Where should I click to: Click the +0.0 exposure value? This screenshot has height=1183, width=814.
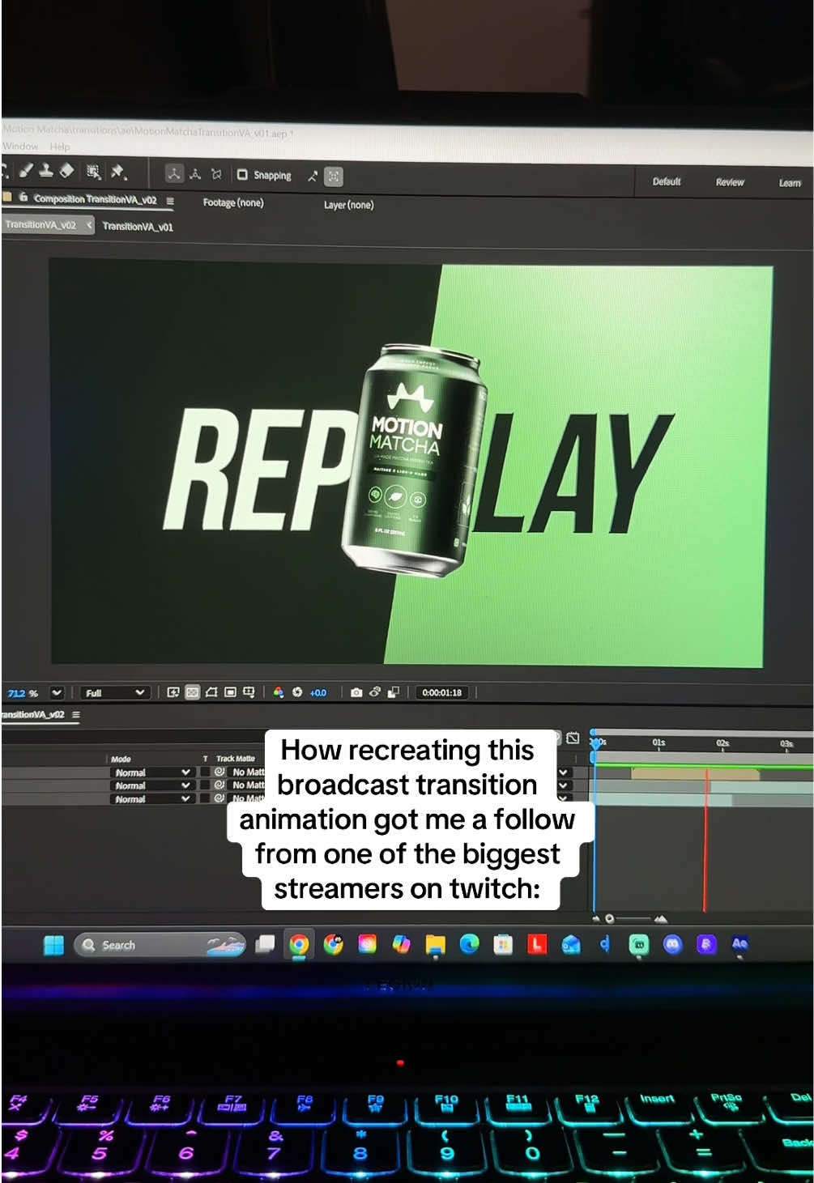(x=318, y=692)
